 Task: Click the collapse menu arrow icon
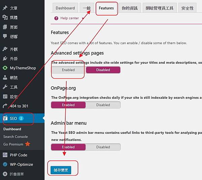pos(5,174)
